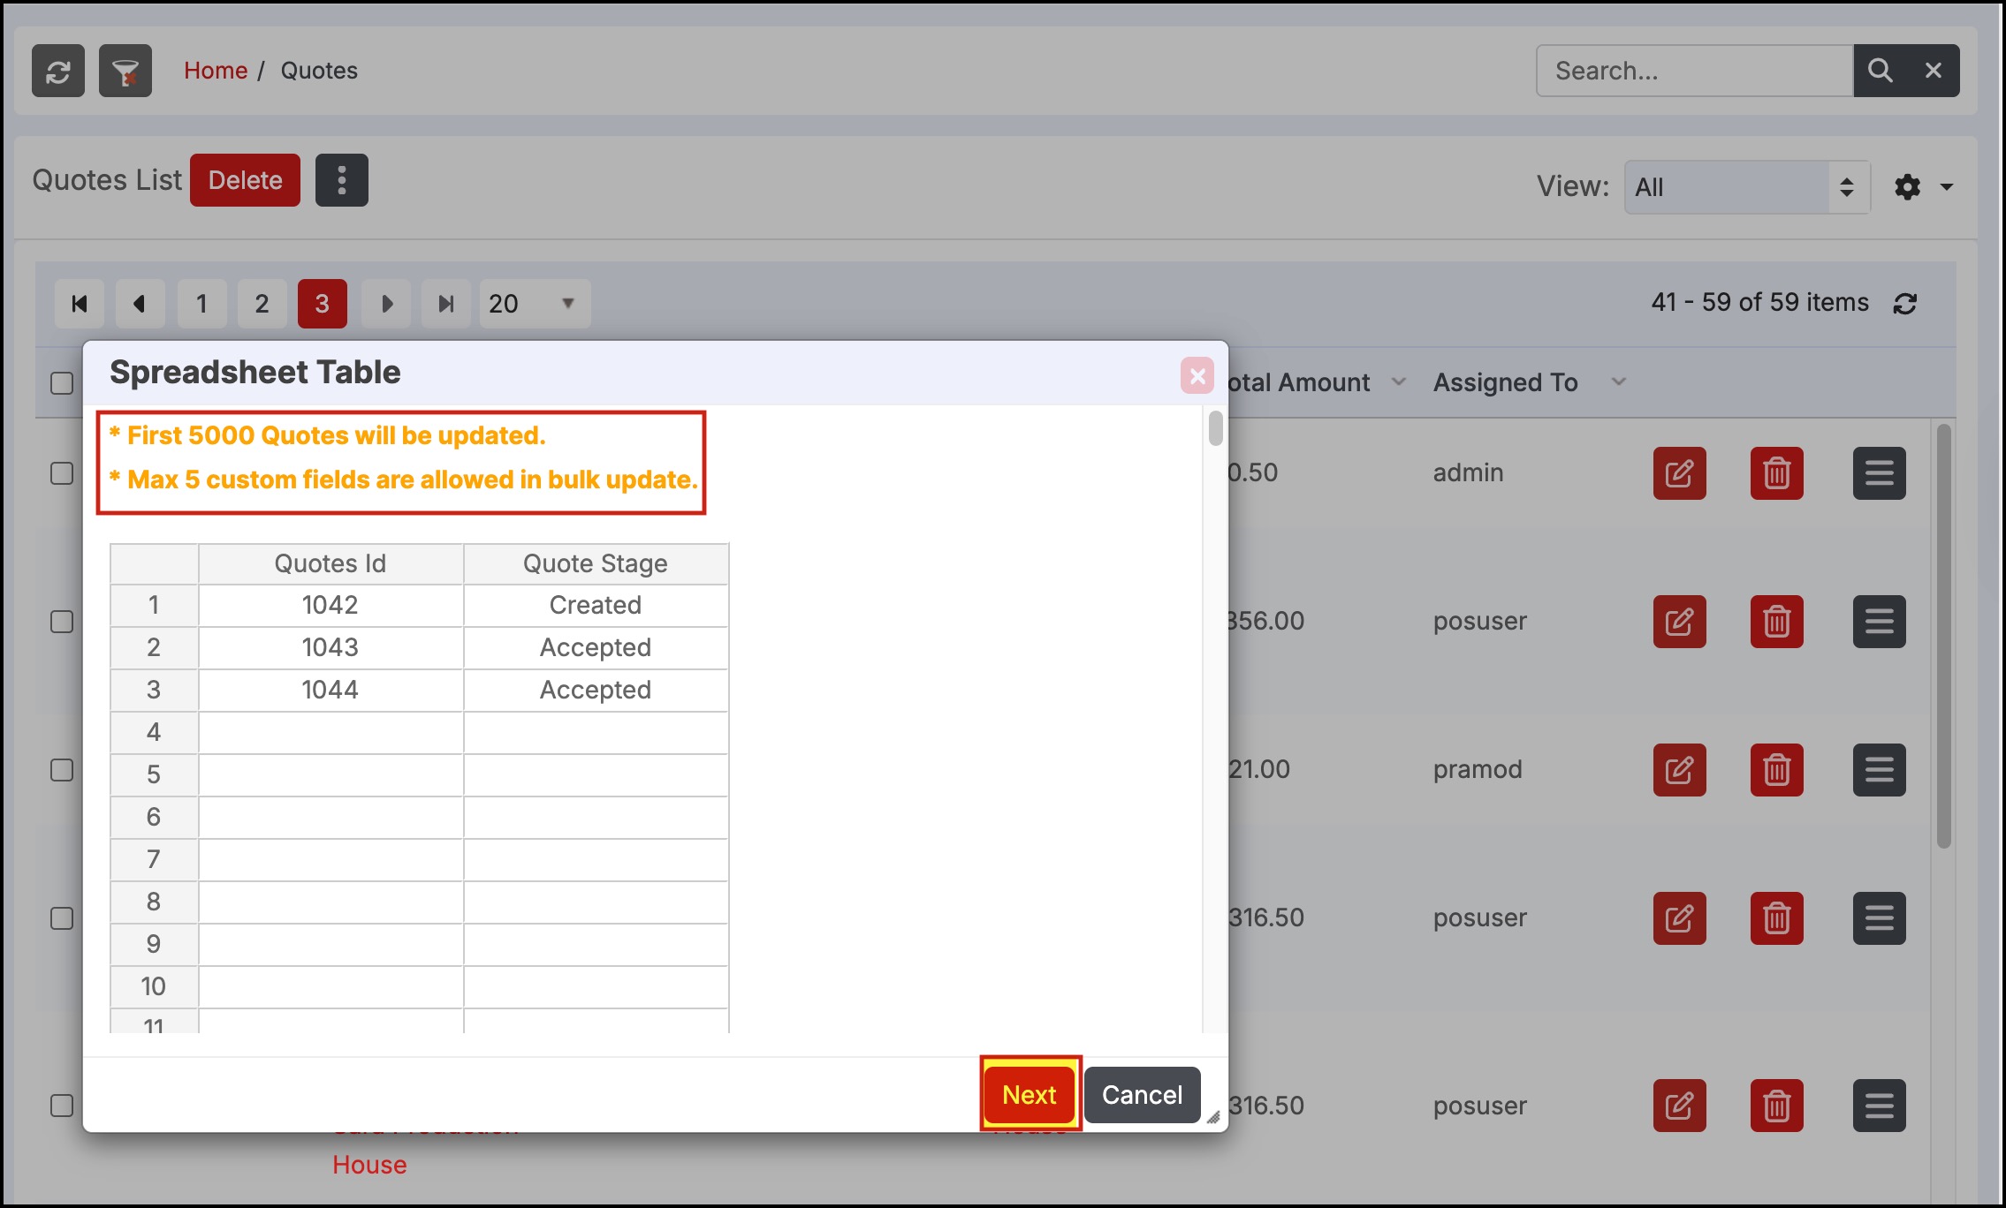Click the scrollbar thumb in the spreadsheet dialog
This screenshot has height=1208, width=2006.
(x=1216, y=428)
